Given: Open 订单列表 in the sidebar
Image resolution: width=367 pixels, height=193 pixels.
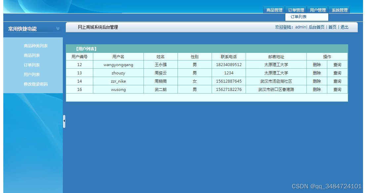Looking at the screenshot, I should [x=32, y=65].
